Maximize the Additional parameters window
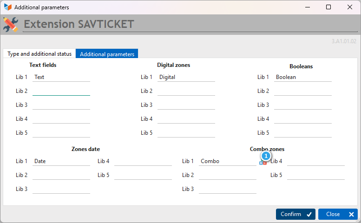Screen dimensions: 361x223 pyautogui.click(x=328, y=7)
